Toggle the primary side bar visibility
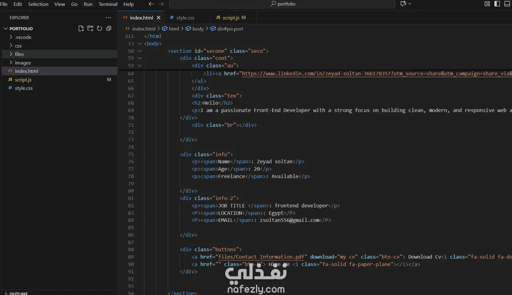 [x=497, y=4]
